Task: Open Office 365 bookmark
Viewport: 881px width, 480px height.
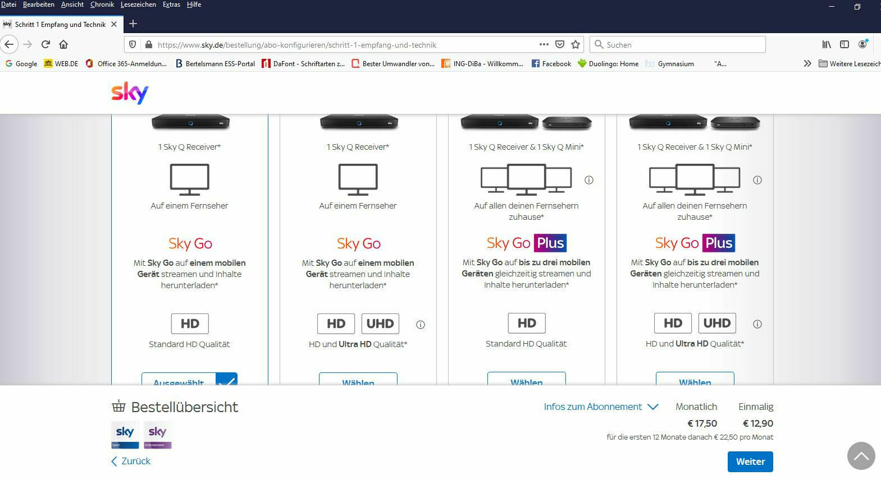Action: tap(126, 63)
